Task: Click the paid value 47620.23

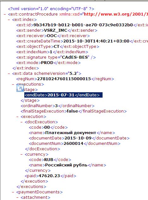Action: (49, 176)
